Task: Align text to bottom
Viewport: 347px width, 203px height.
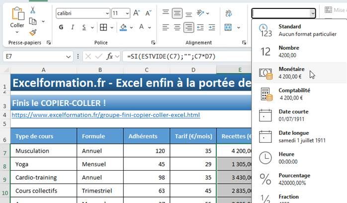Action: click(188, 14)
